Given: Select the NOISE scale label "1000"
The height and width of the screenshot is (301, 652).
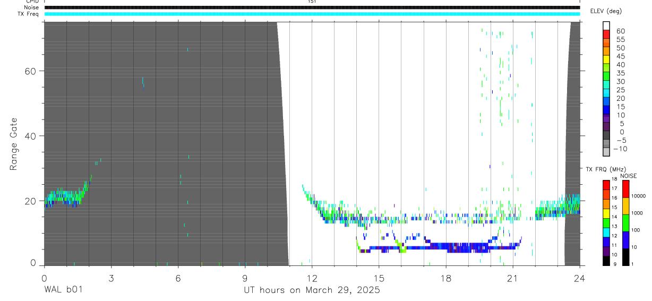Looking at the screenshot, I should pyautogui.click(x=637, y=213).
